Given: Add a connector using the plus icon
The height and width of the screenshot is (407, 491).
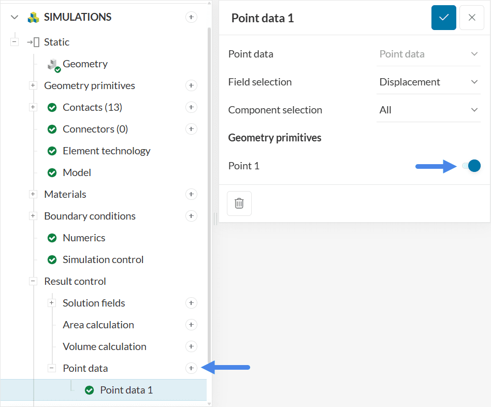Looking at the screenshot, I should 191,129.
